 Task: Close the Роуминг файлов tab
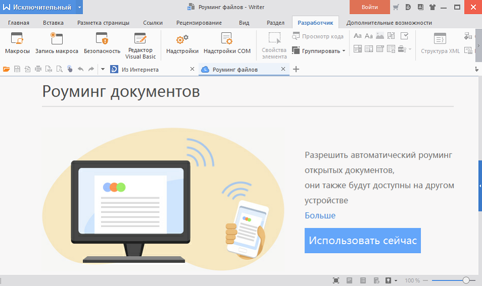tap(283, 69)
